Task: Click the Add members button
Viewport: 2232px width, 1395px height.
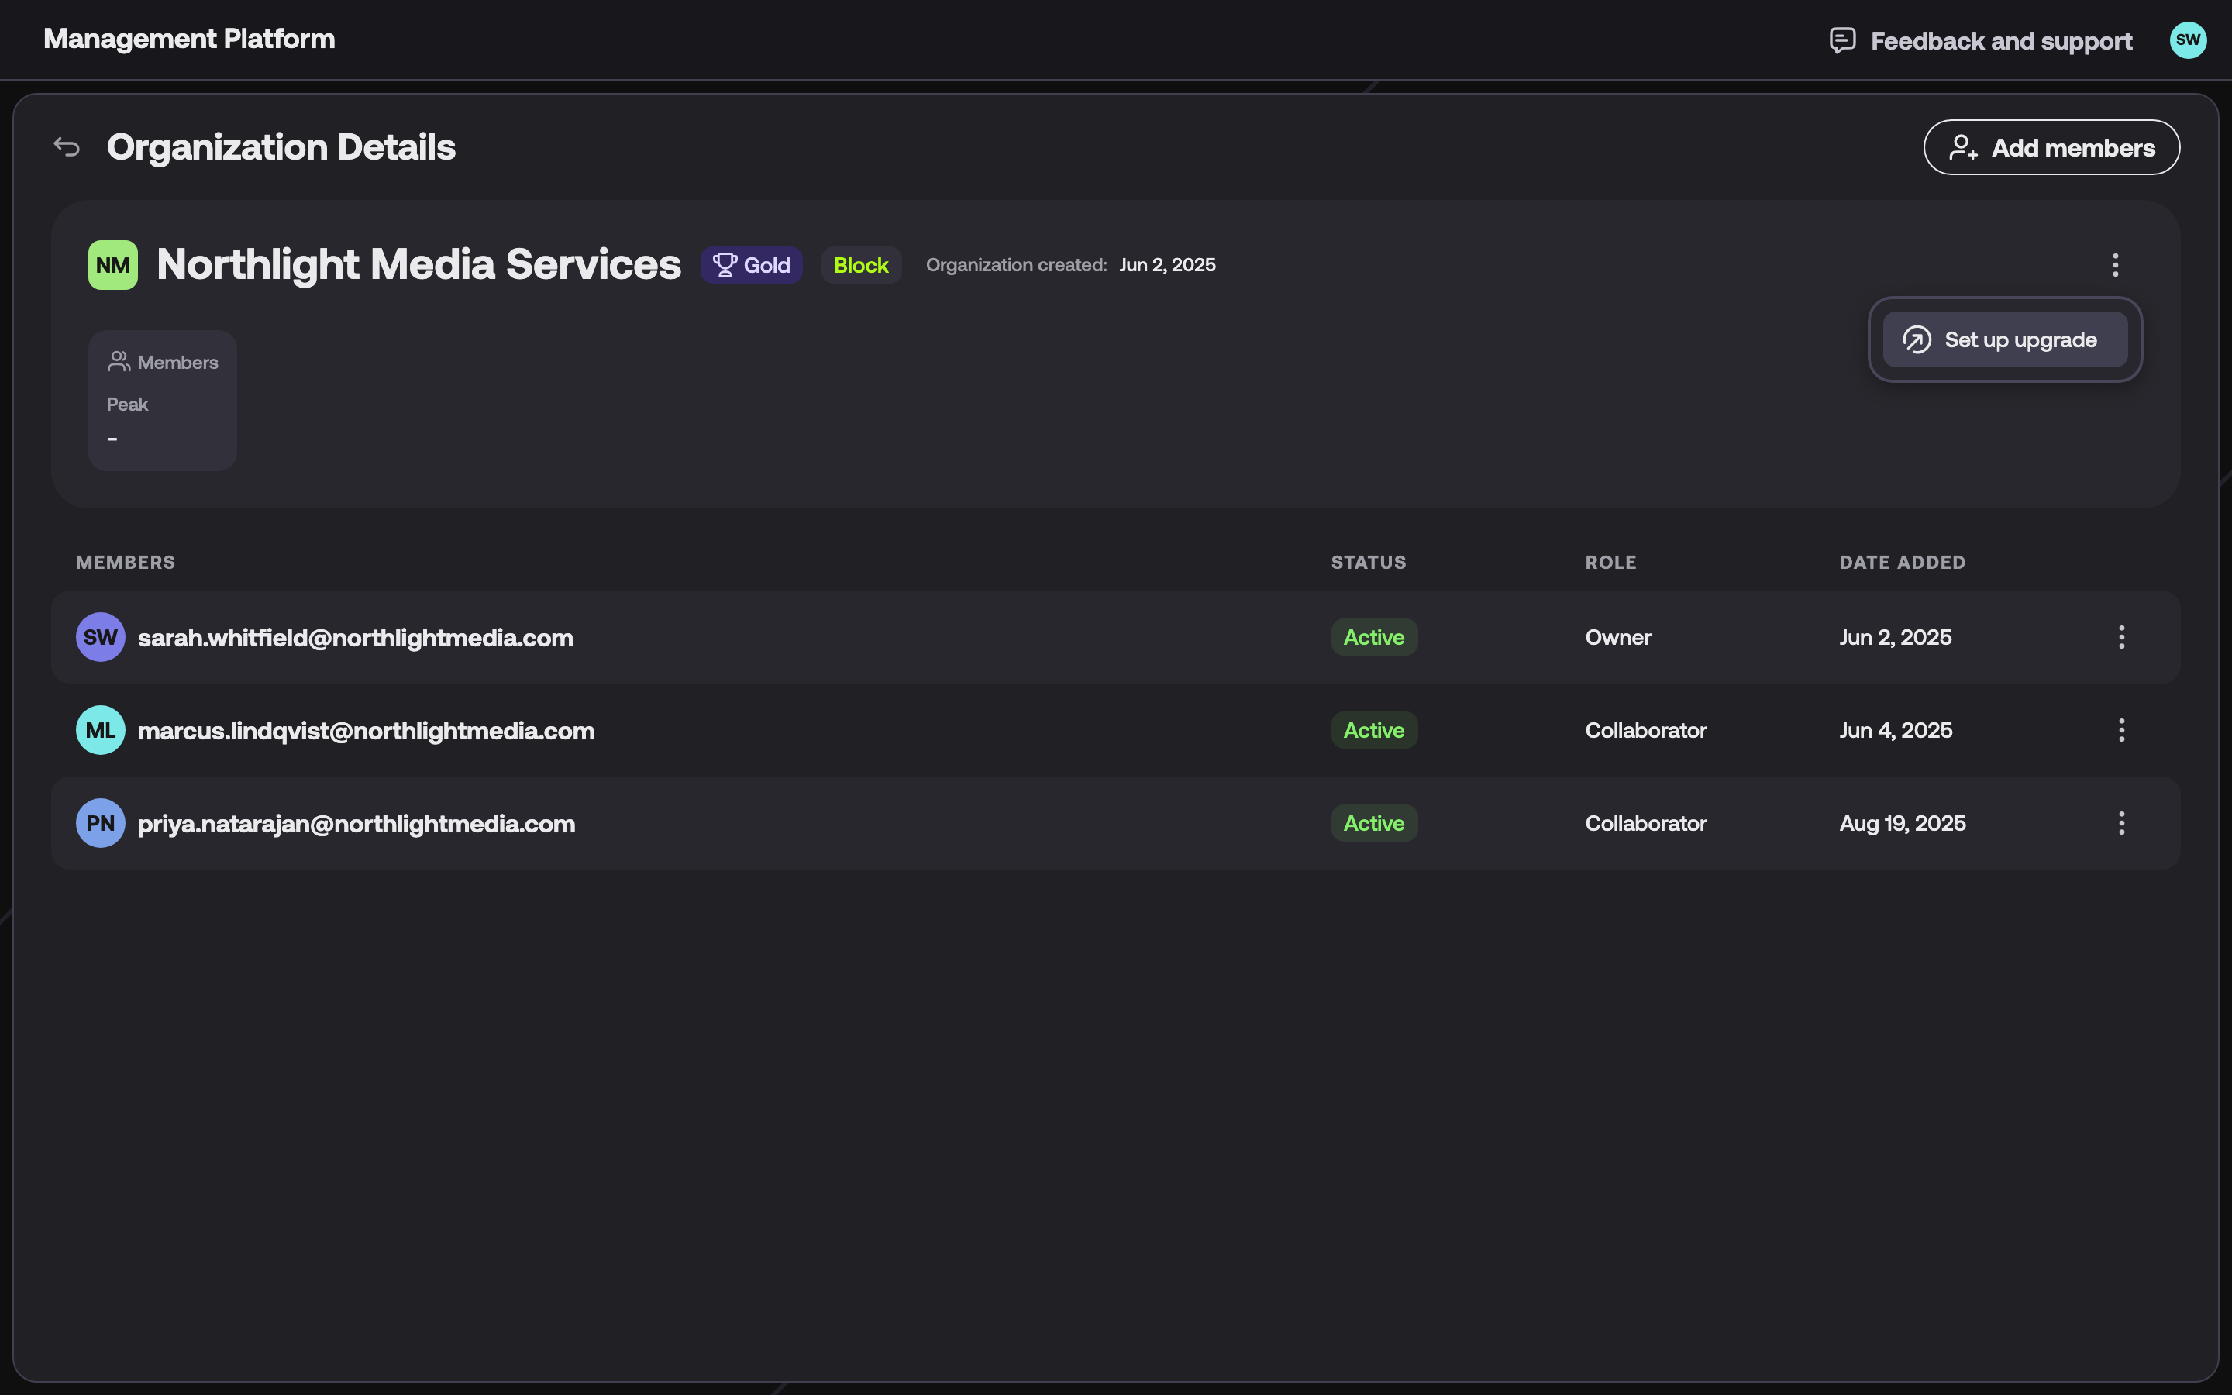Action: [2051, 147]
